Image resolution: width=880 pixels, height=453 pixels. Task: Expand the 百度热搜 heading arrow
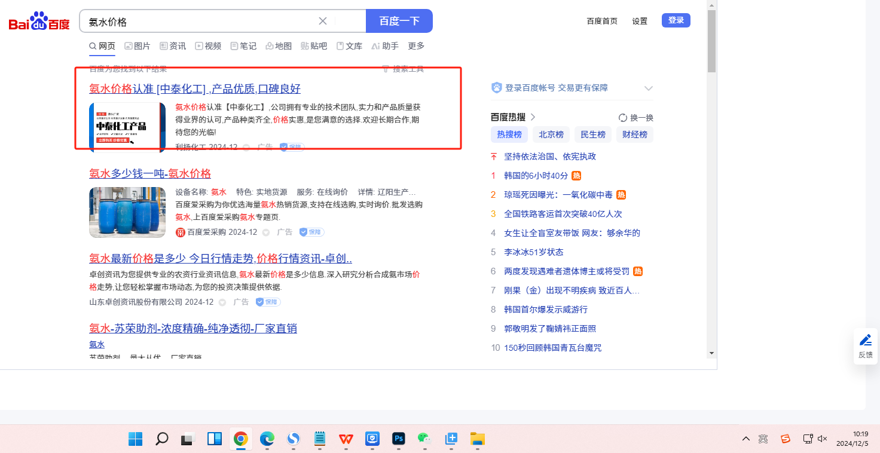[x=533, y=117]
